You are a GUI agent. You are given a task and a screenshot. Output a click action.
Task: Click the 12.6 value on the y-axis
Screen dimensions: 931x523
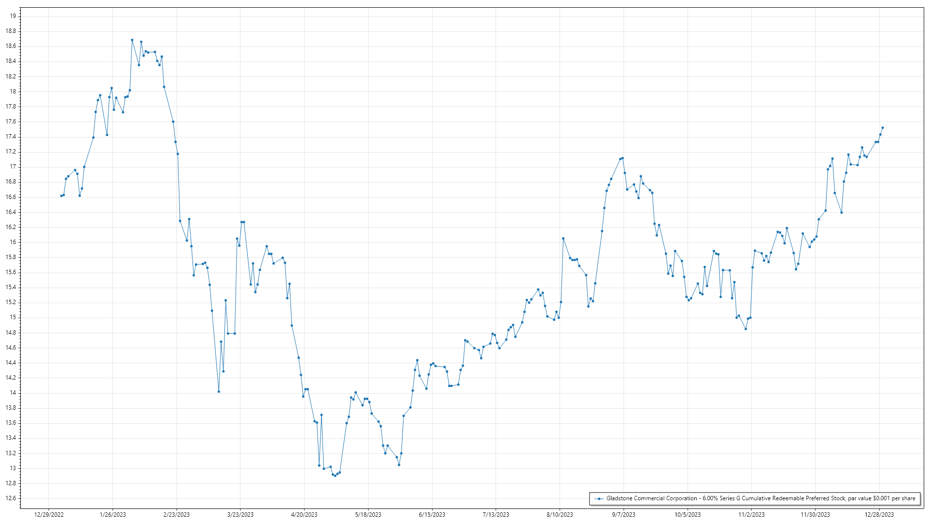coord(11,498)
